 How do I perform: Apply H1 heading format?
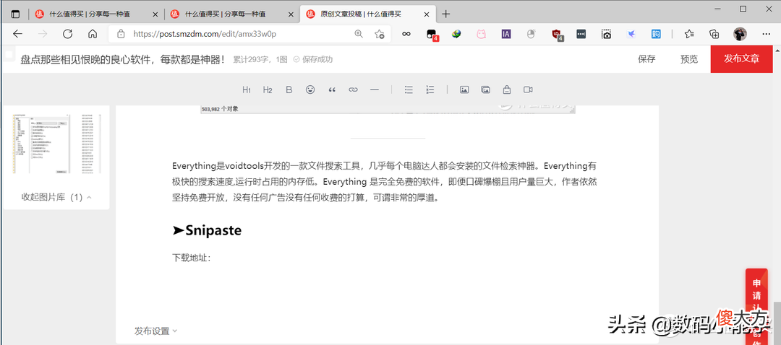(247, 89)
